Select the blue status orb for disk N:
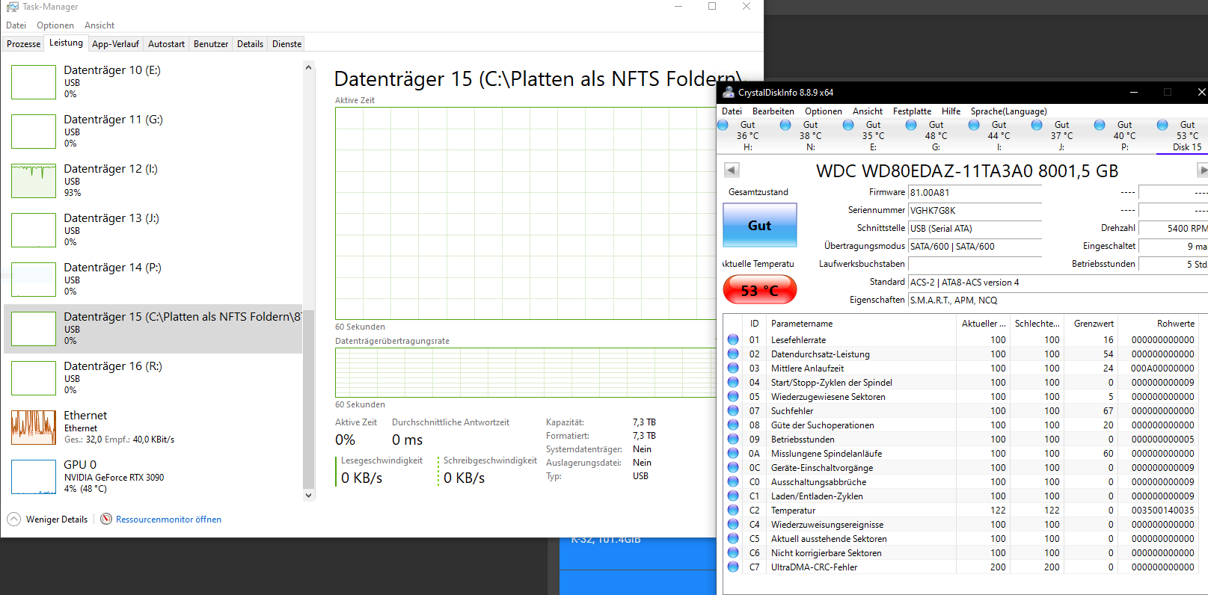 pos(785,125)
